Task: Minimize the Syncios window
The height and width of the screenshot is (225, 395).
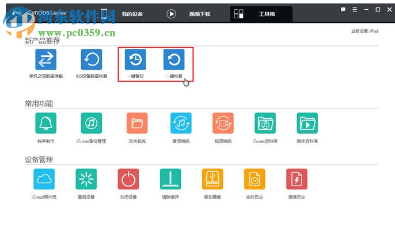Action: tap(366, 10)
